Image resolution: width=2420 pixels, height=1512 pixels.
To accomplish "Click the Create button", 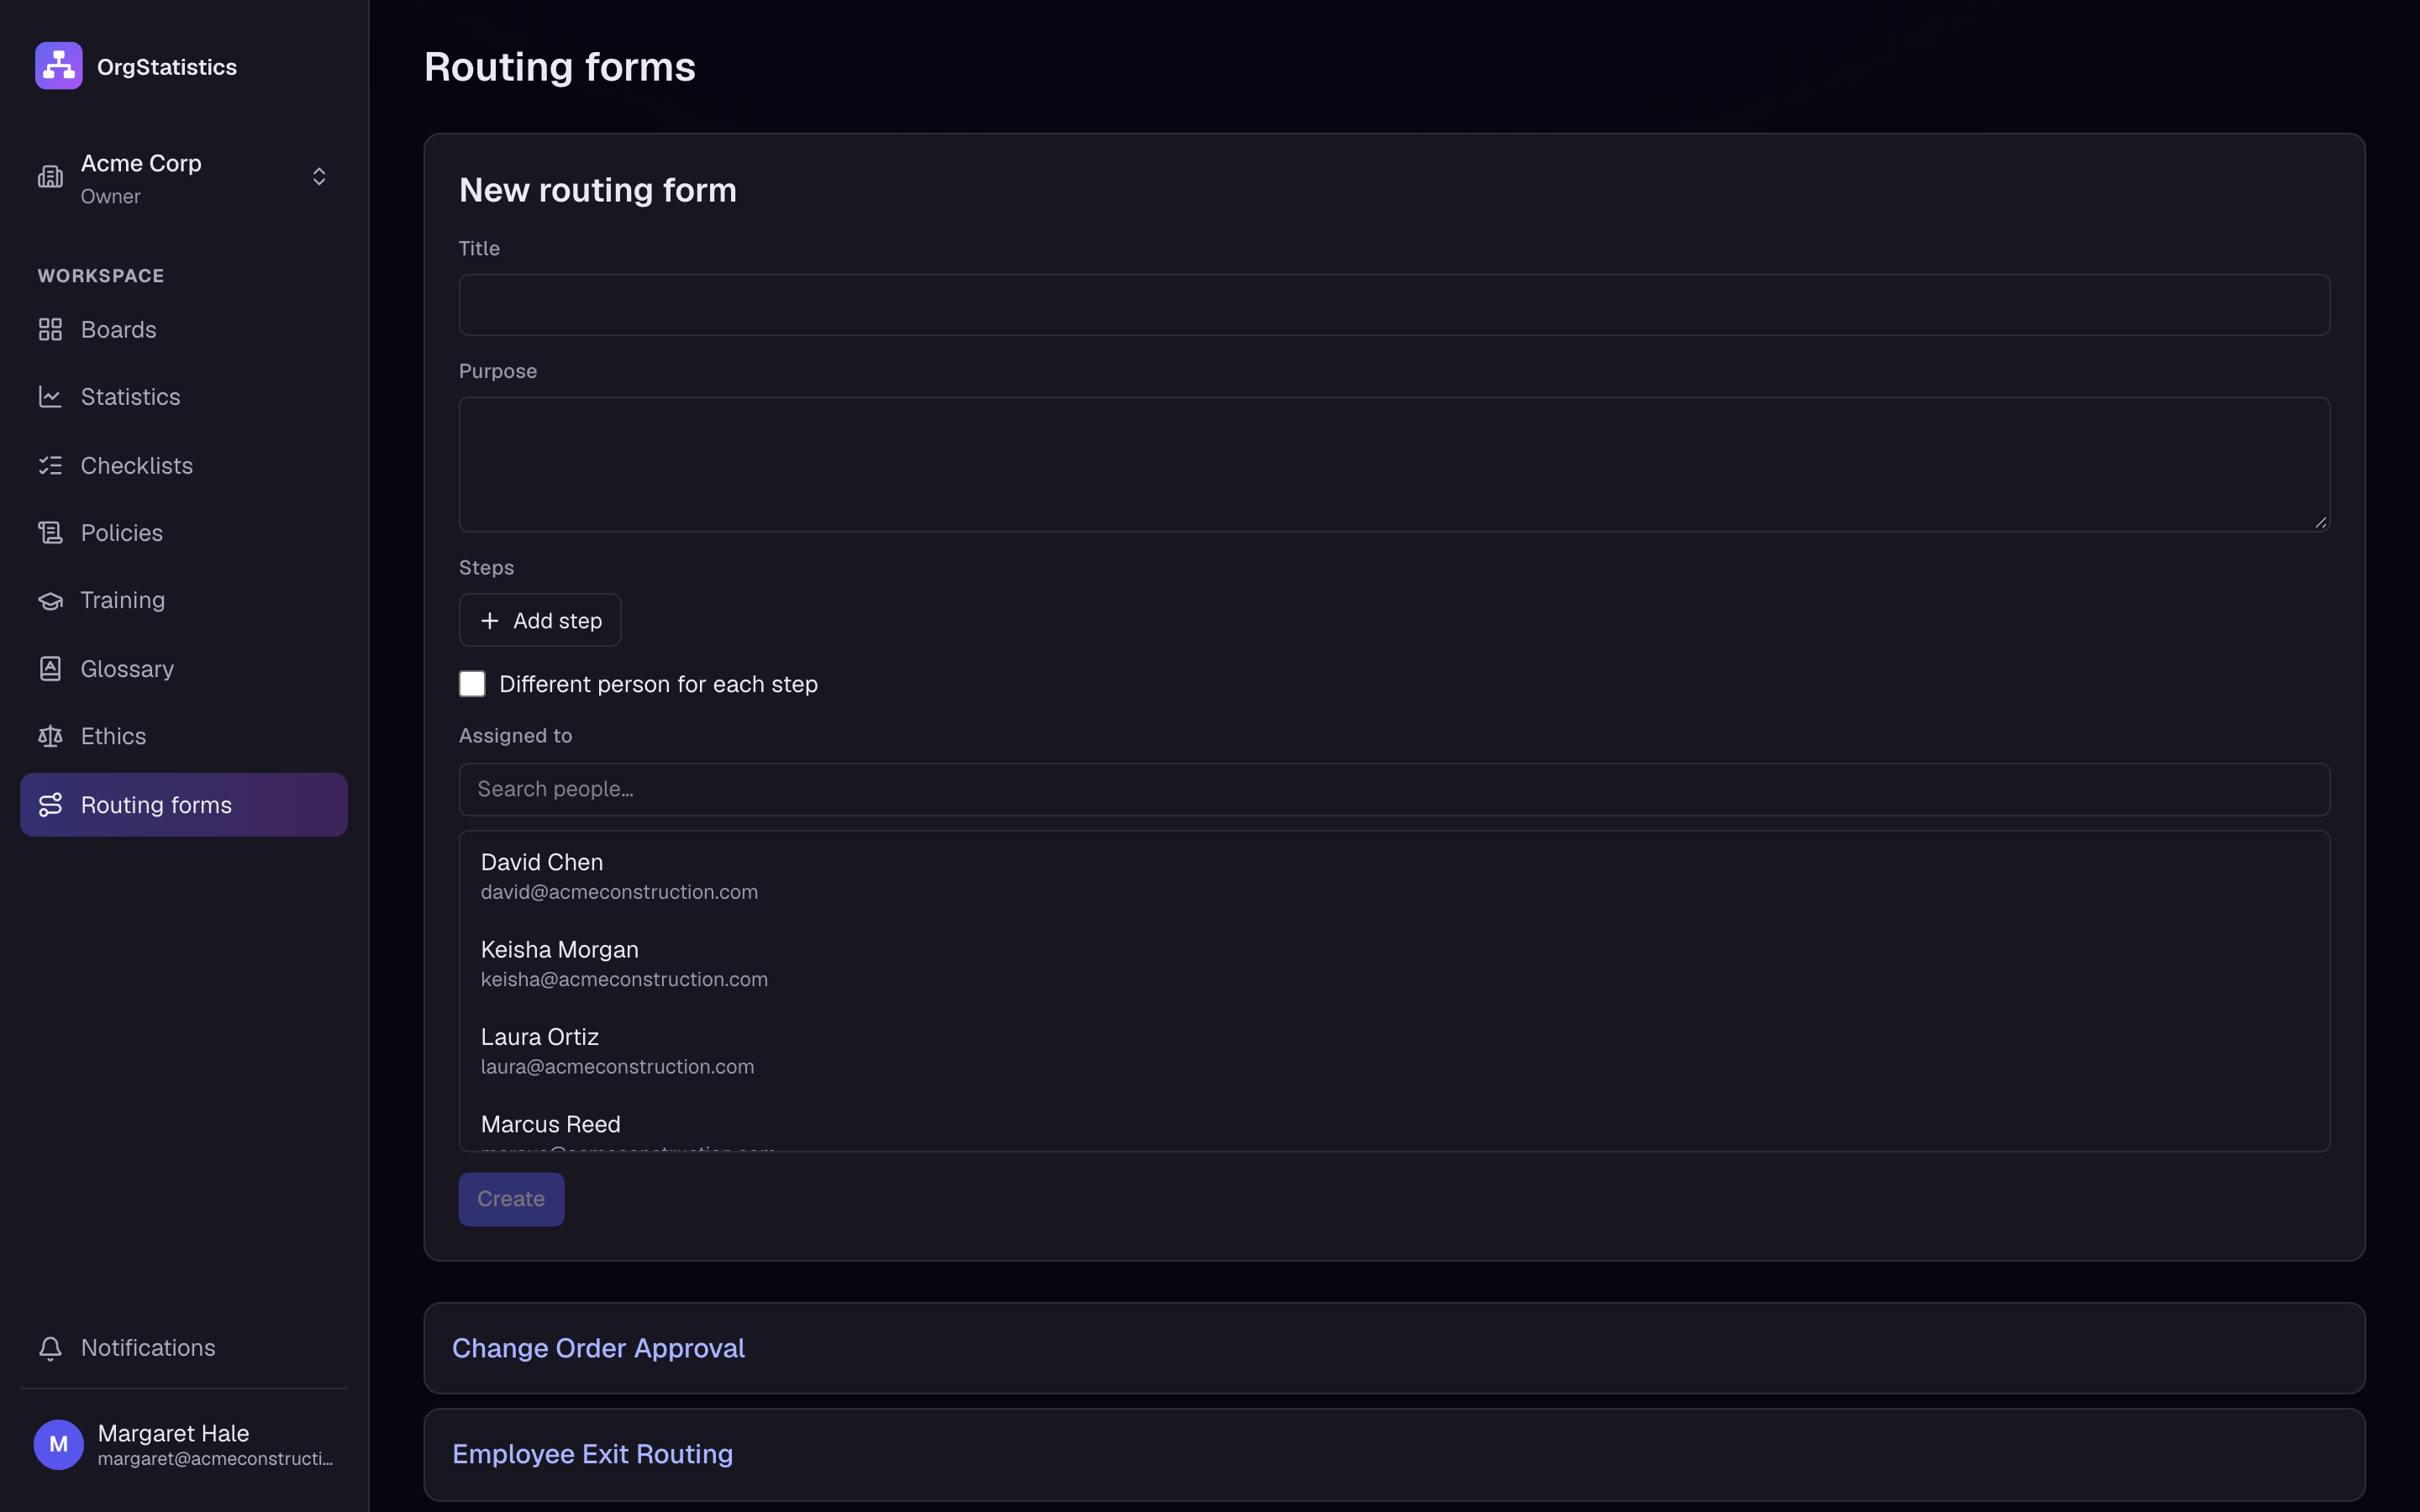I will 511,1199.
